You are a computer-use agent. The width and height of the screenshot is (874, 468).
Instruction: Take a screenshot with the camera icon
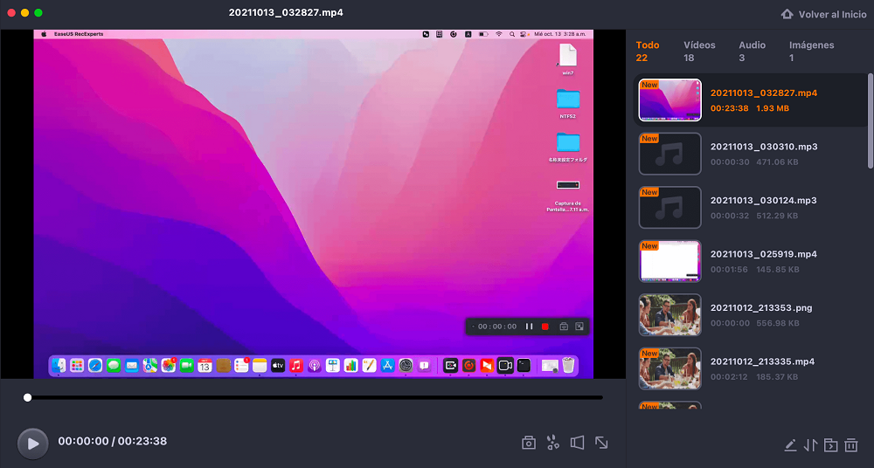tap(529, 443)
